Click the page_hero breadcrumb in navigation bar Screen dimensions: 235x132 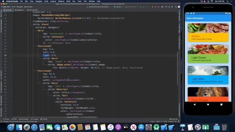click(x=6, y=7)
